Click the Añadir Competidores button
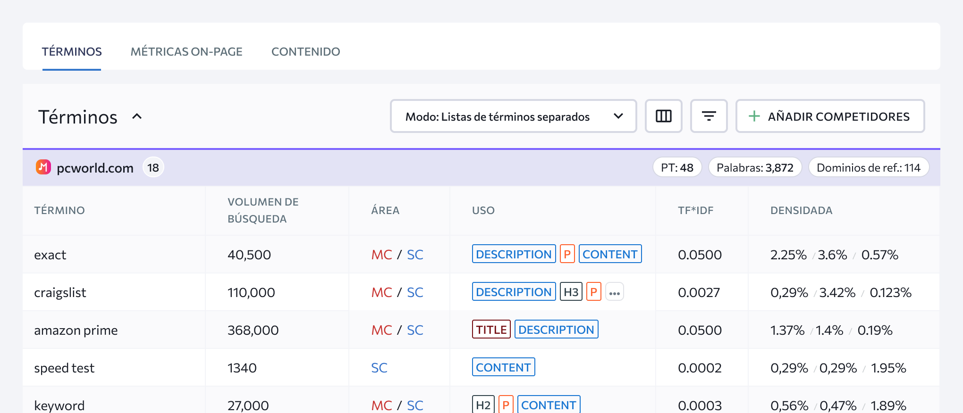Viewport: 963px width, 413px height. [830, 116]
